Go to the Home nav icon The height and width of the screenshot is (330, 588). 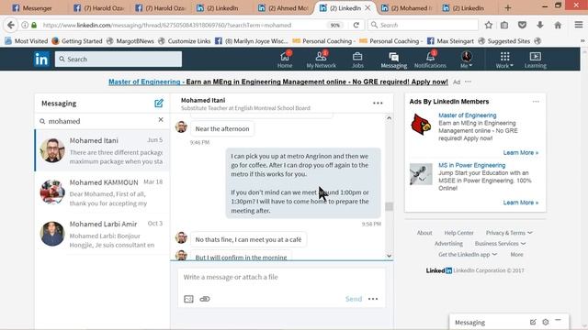click(x=285, y=60)
